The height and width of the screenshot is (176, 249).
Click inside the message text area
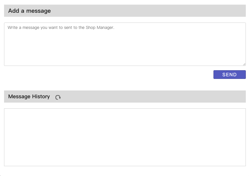pyautogui.click(x=125, y=44)
